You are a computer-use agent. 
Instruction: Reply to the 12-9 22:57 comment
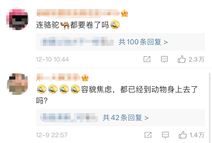coord(165,135)
